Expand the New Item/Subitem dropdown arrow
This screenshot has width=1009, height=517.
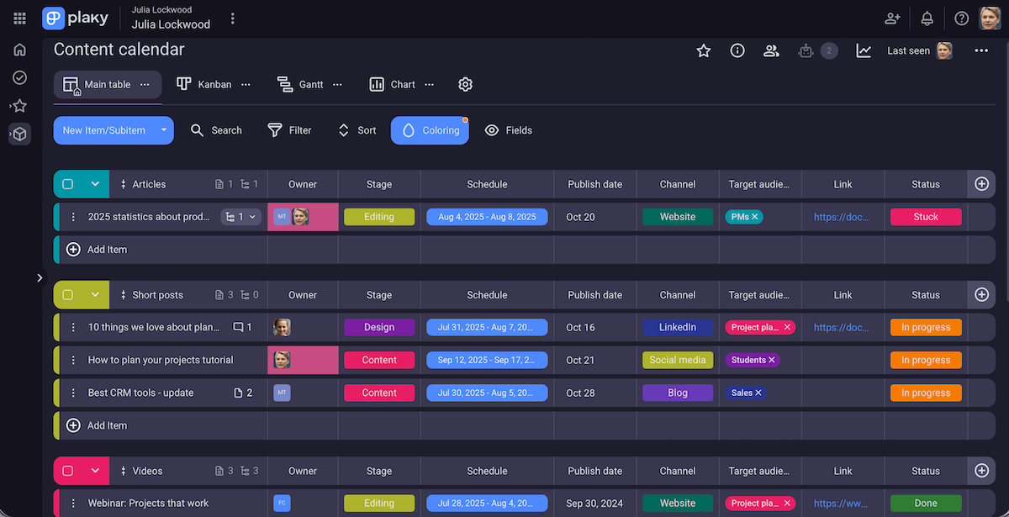[163, 130]
